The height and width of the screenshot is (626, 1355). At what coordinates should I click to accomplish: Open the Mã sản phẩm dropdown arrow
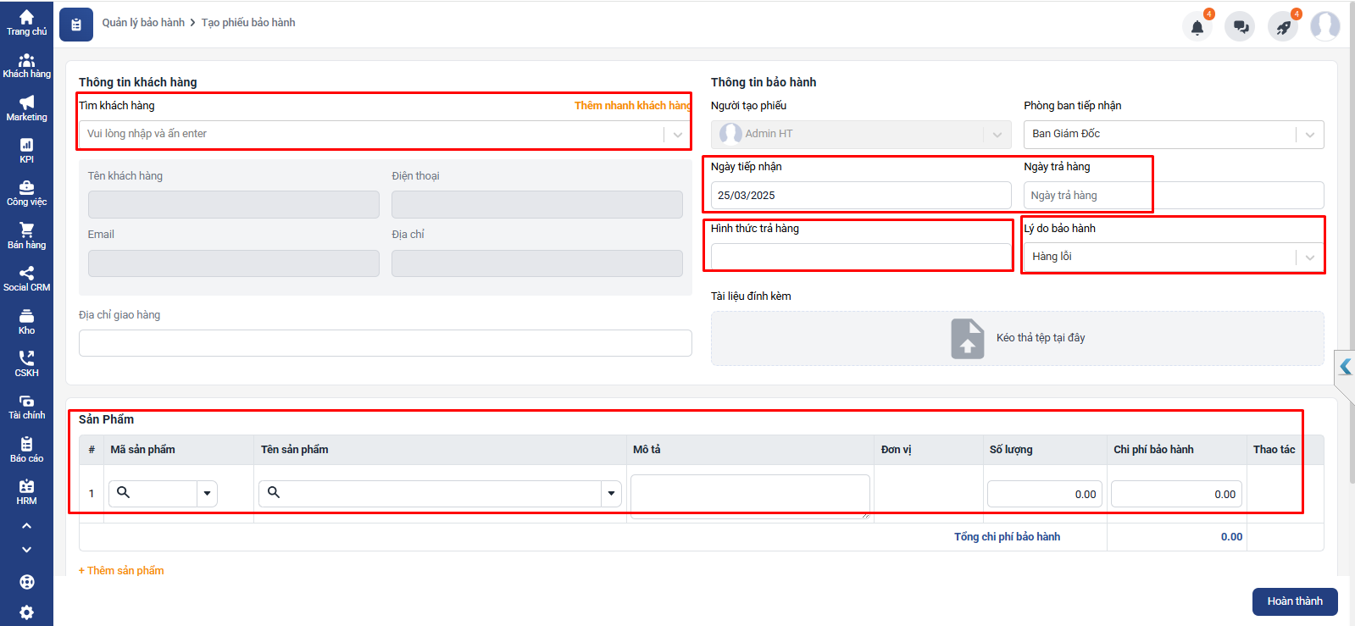[207, 494]
